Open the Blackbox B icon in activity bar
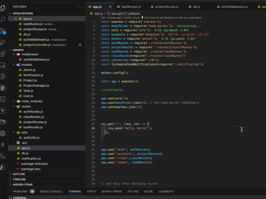This screenshot has width=266, height=199. tap(3, 145)
